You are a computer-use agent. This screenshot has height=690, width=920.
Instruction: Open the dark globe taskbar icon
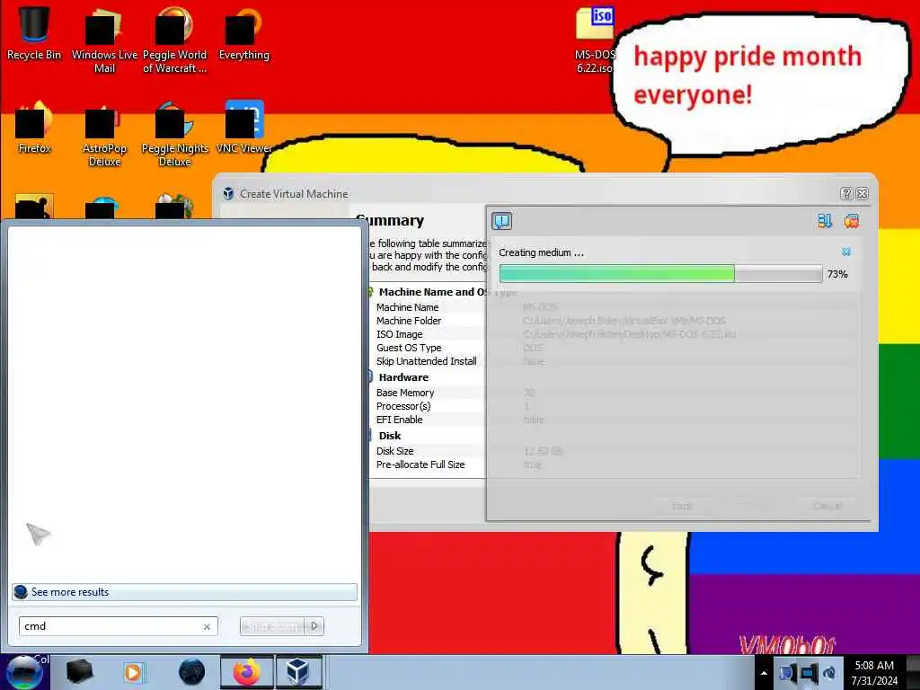point(191,672)
